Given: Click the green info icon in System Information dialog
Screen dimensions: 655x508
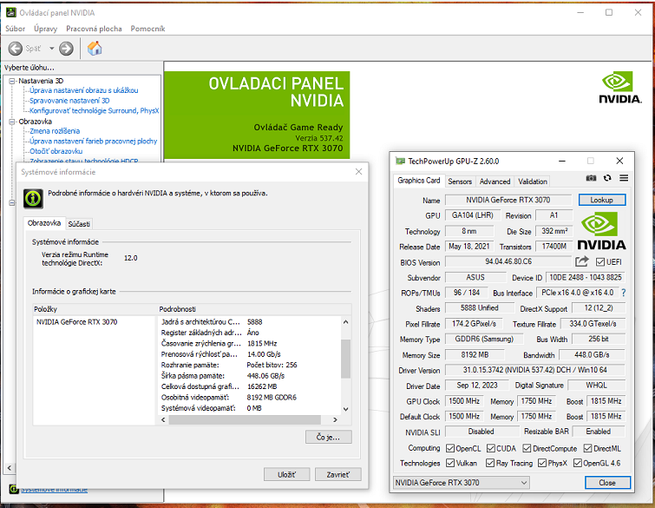Looking at the screenshot, I should 33,198.
